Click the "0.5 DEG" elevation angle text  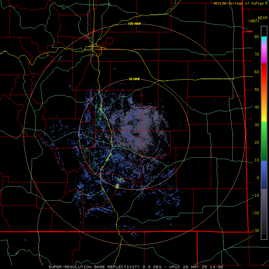tap(152, 267)
